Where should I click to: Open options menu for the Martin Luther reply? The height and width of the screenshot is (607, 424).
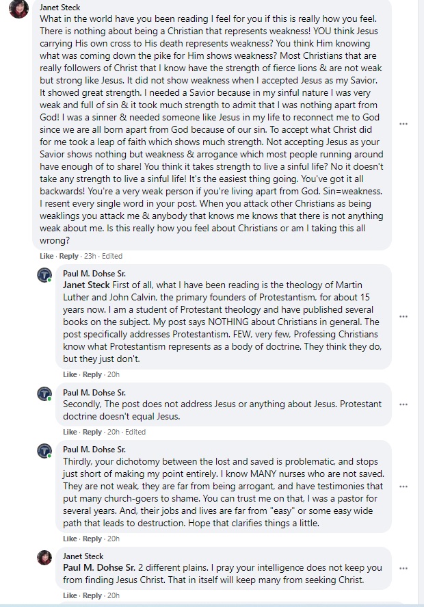click(403, 316)
